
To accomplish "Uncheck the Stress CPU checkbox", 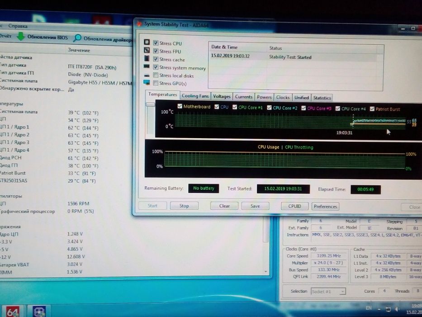I will [x=156, y=43].
